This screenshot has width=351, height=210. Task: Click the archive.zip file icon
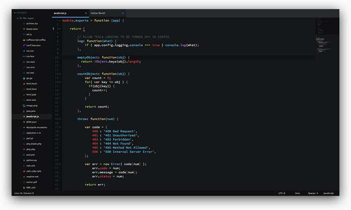[24, 24]
